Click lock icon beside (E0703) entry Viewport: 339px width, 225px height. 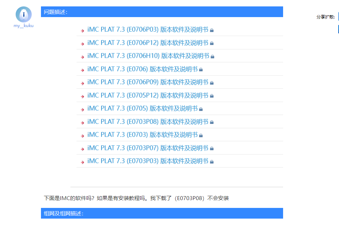coord(201,136)
